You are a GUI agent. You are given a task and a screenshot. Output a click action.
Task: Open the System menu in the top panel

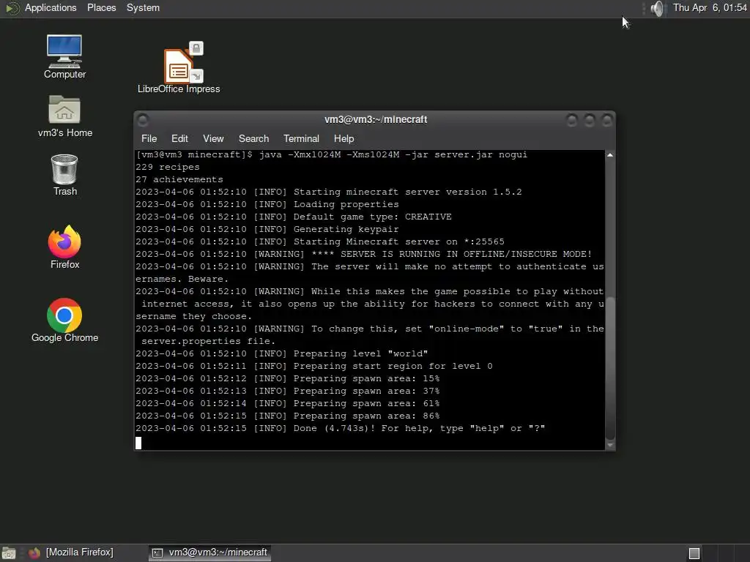143,7
